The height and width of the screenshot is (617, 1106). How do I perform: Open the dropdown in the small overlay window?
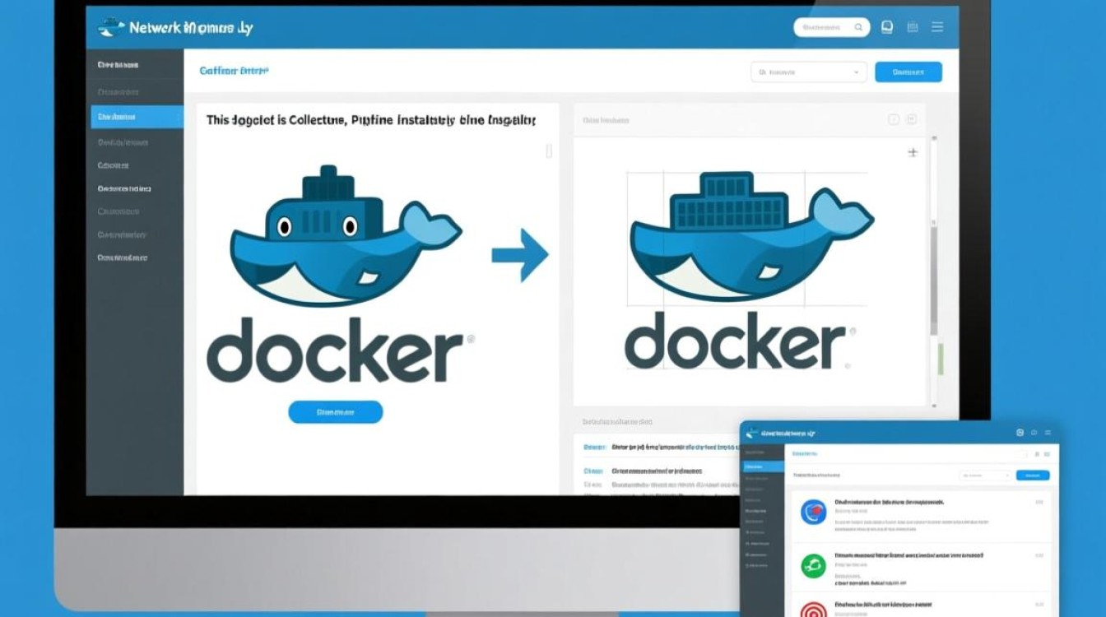pos(985,476)
